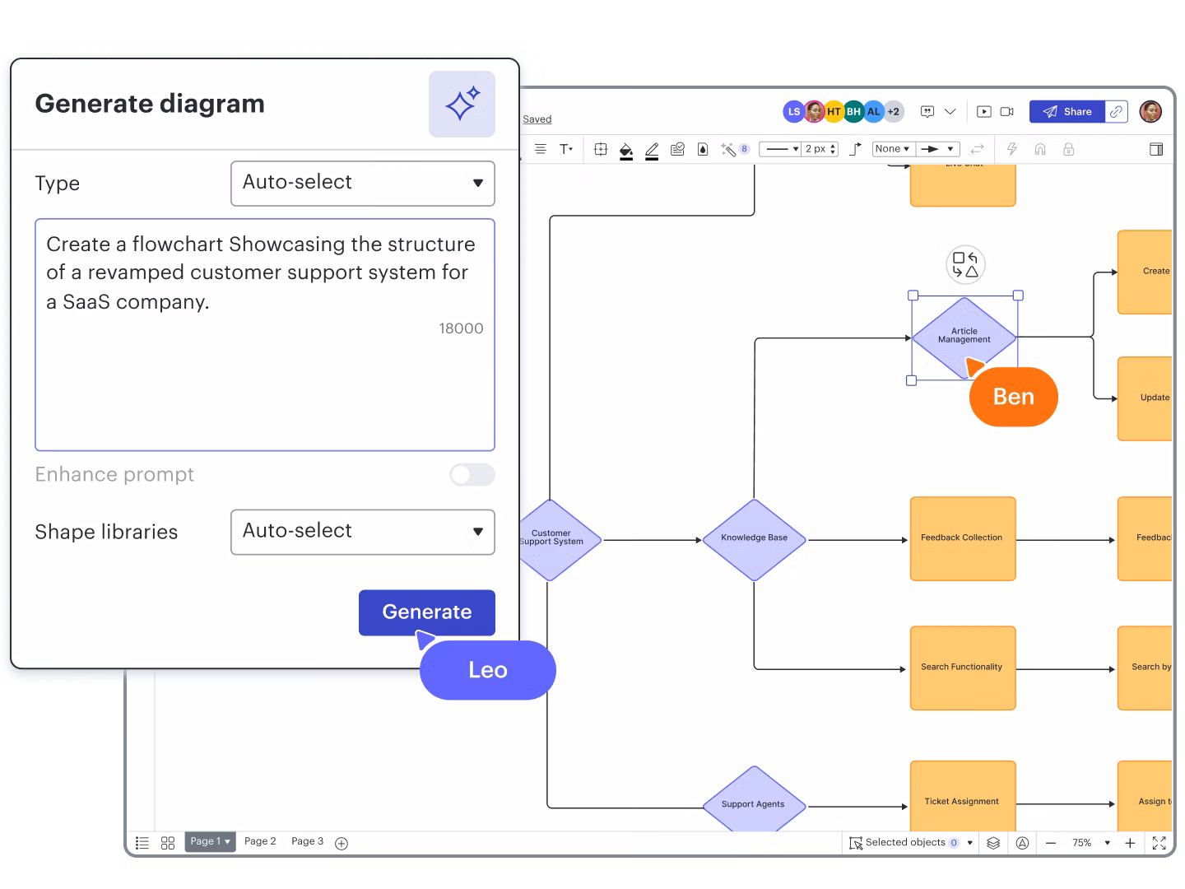The height and width of the screenshot is (889, 1185).
Task: Click the lock objects icon
Action: pos(1068,149)
